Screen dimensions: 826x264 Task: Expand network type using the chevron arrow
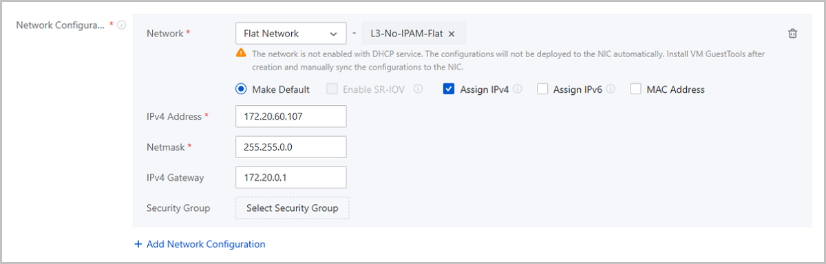tap(334, 34)
